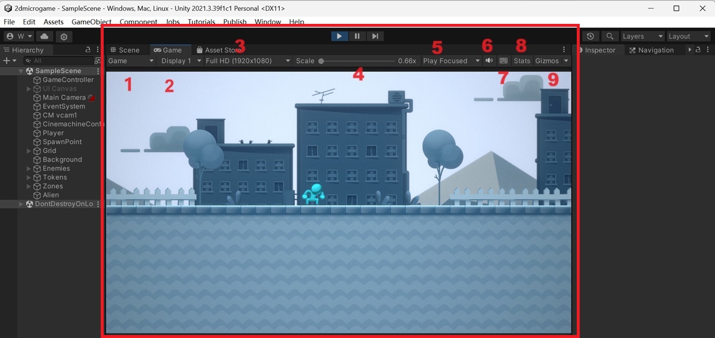Toggle the Gizmos button
Screen dimensions: 715x338
click(x=547, y=61)
